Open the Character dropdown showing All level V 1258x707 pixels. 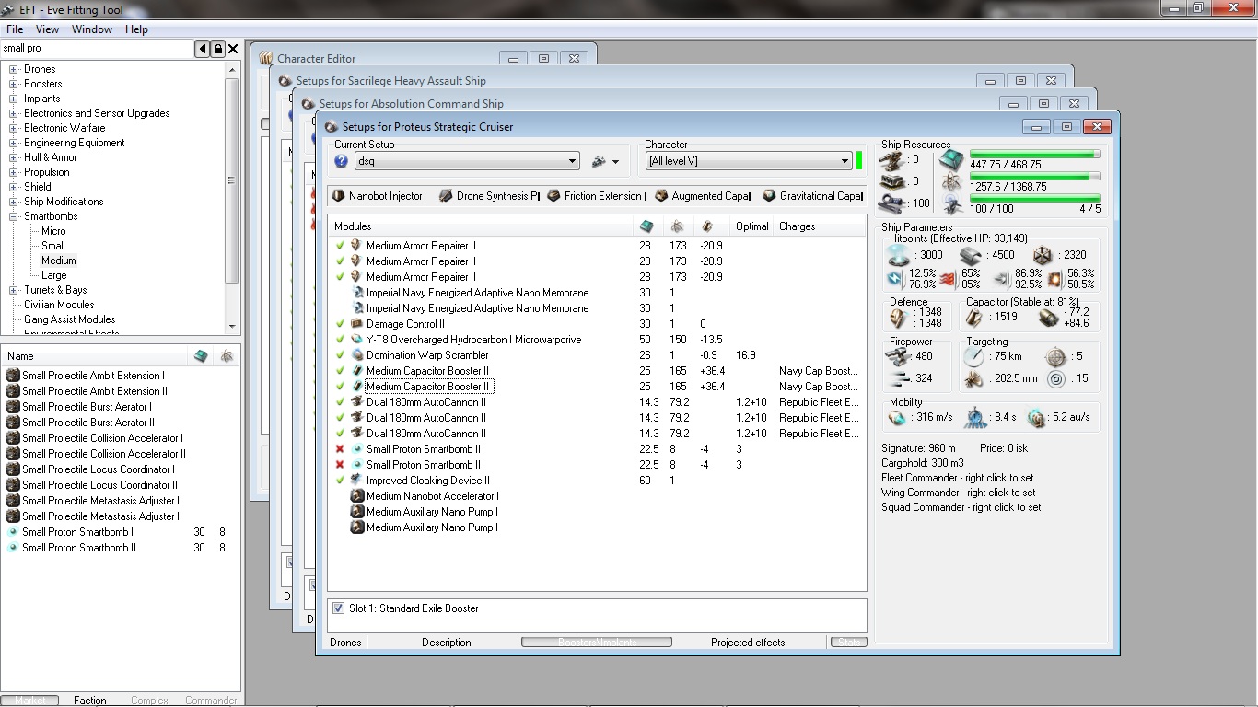[x=748, y=161]
